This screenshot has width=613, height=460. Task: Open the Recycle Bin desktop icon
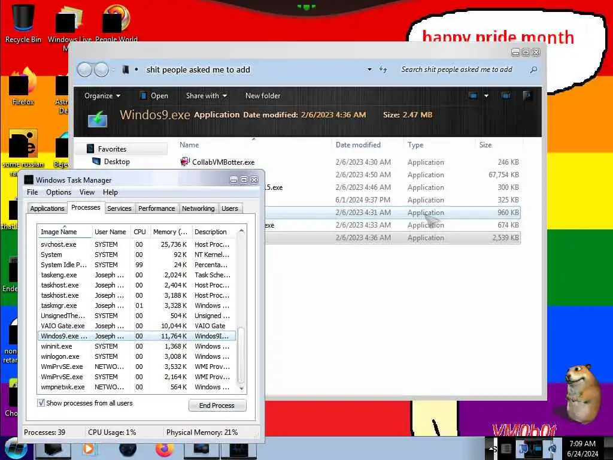coord(23,22)
